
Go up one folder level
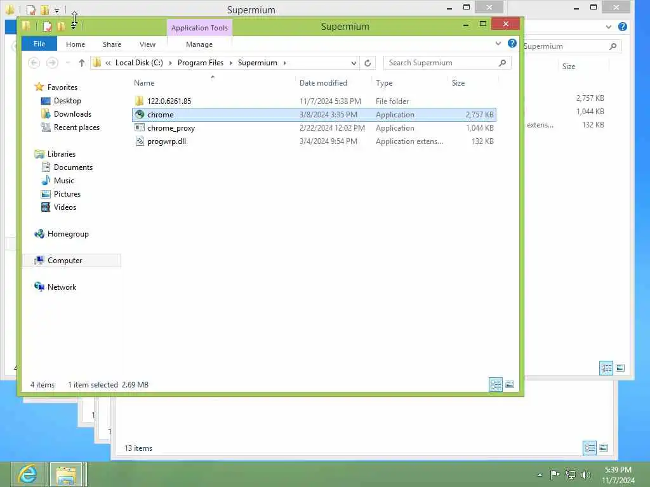tap(82, 63)
